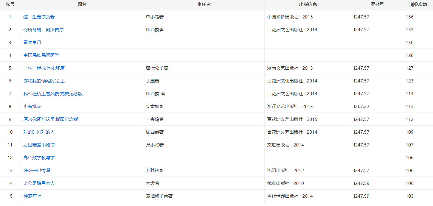Click publisher 湖南文艺出版社 2013

coord(290,68)
